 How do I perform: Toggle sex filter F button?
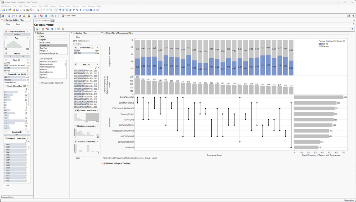[10, 56]
